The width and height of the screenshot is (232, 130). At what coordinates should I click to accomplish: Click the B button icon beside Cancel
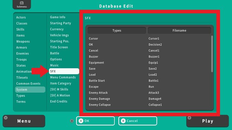(123, 121)
